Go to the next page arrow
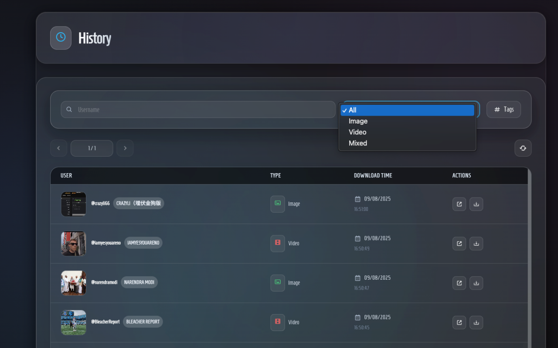This screenshot has height=348, width=558. [125, 148]
